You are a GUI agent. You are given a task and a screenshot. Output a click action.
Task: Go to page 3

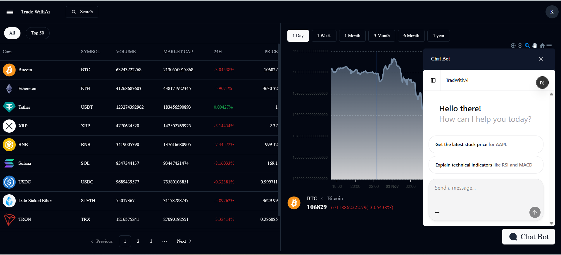coord(151,241)
